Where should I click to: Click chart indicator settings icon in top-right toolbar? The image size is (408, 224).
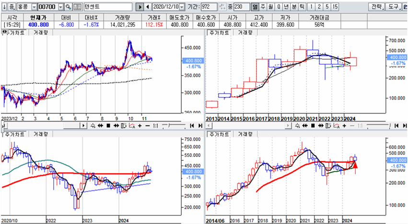pyautogui.click(x=337, y=126)
